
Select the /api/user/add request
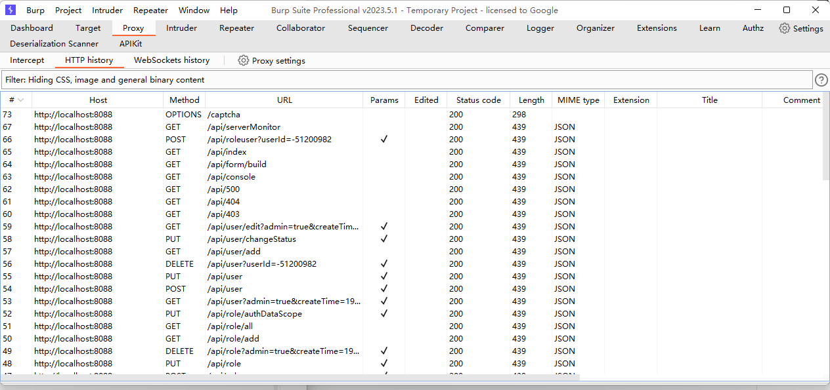coord(411,252)
